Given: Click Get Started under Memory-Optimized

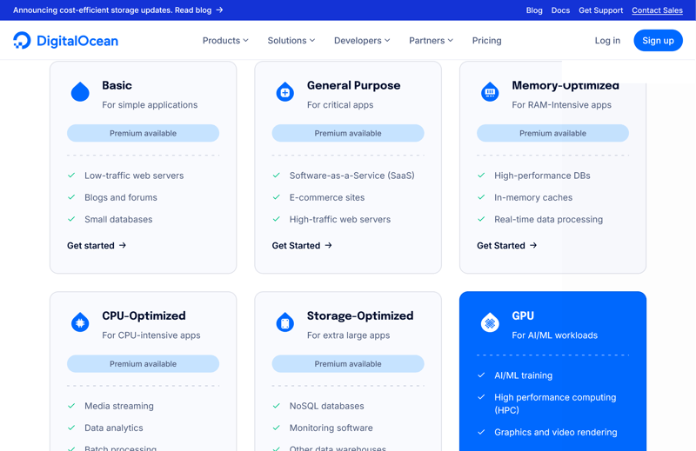Looking at the screenshot, I should pos(506,246).
